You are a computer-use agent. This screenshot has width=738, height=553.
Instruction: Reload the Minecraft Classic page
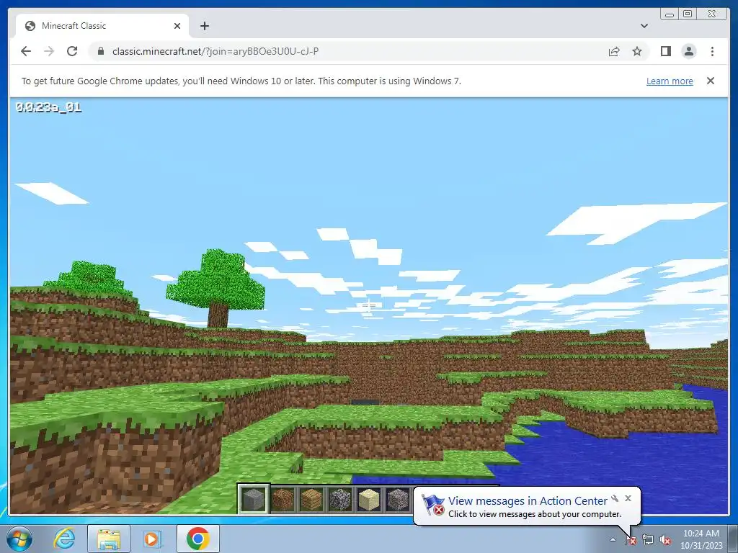pyautogui.click(x=72, y=51)
